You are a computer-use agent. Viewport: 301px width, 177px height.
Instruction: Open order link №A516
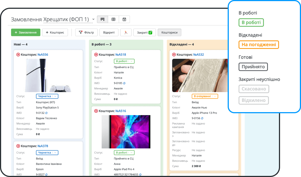coord(120,111)
